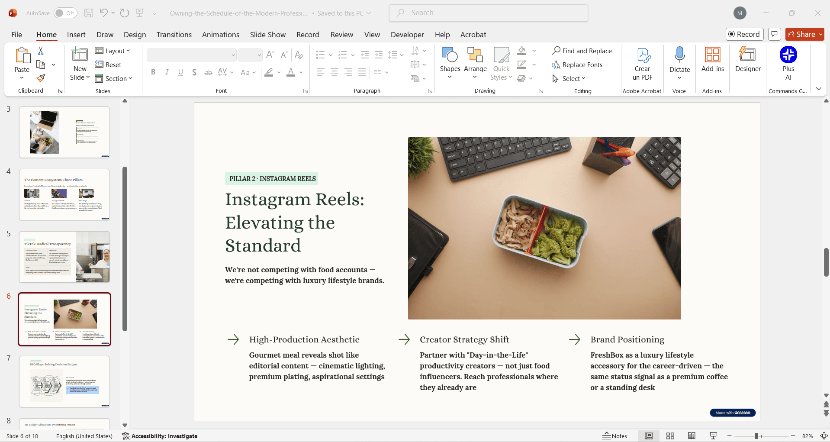Screen dimensions: 830x442
Task: Align text right
Action: coord(348,72)
